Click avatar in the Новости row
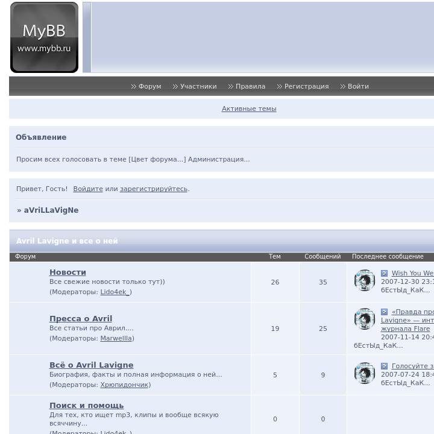The image size is (434, 434). coord(365,280)
